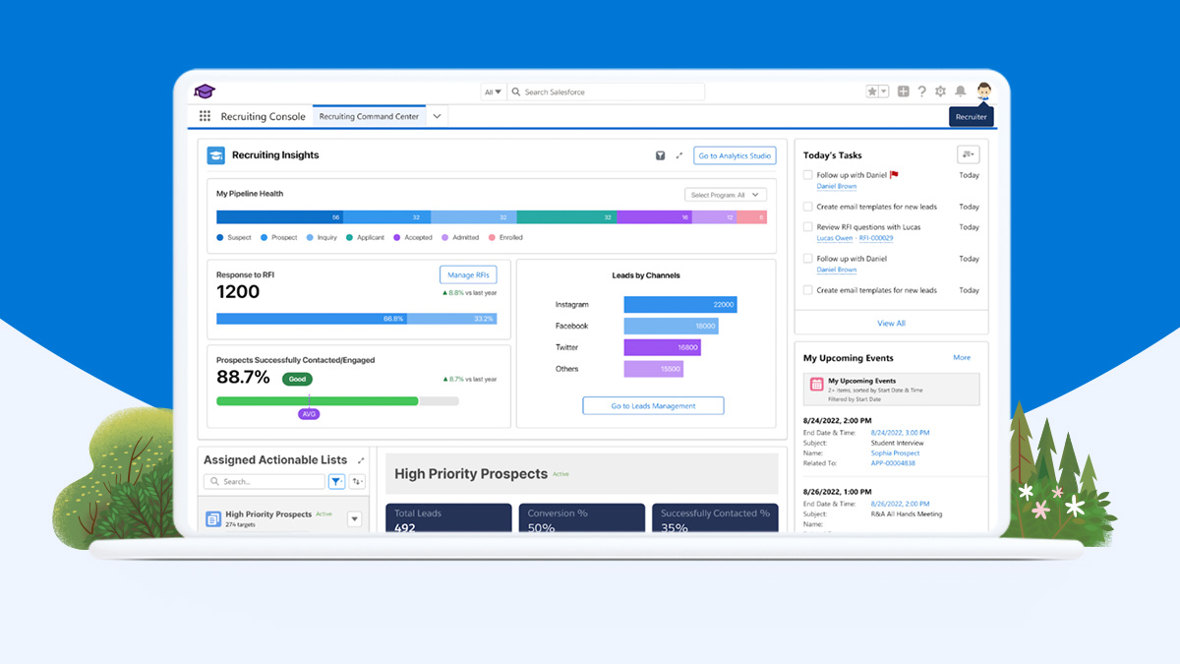Mark Create email templates task complete
The image size is (1180, 664).
click(x=808, y=207)
